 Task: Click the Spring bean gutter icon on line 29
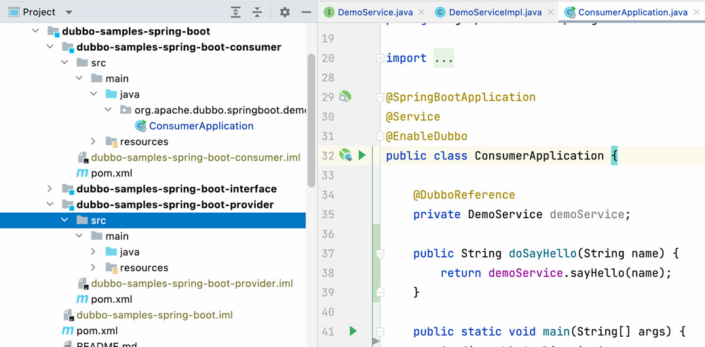point(345,97)
